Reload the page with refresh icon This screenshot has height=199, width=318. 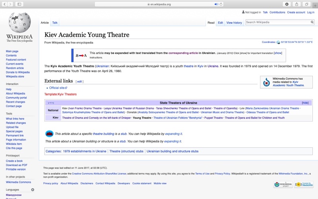point(221,4)
